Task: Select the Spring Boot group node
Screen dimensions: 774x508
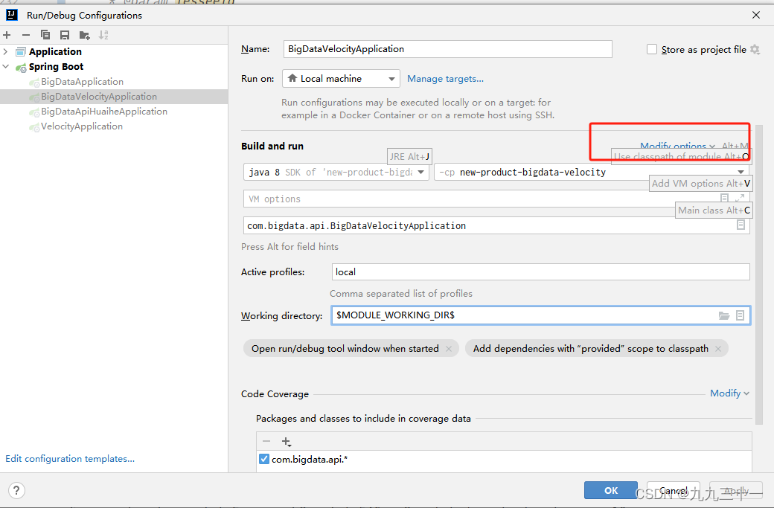Action: (56, 67)
